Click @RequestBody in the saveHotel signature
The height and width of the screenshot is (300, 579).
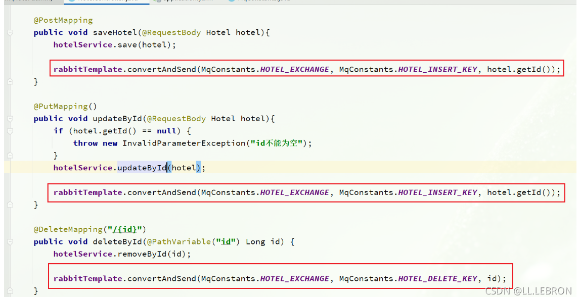(x=171, y=32)
